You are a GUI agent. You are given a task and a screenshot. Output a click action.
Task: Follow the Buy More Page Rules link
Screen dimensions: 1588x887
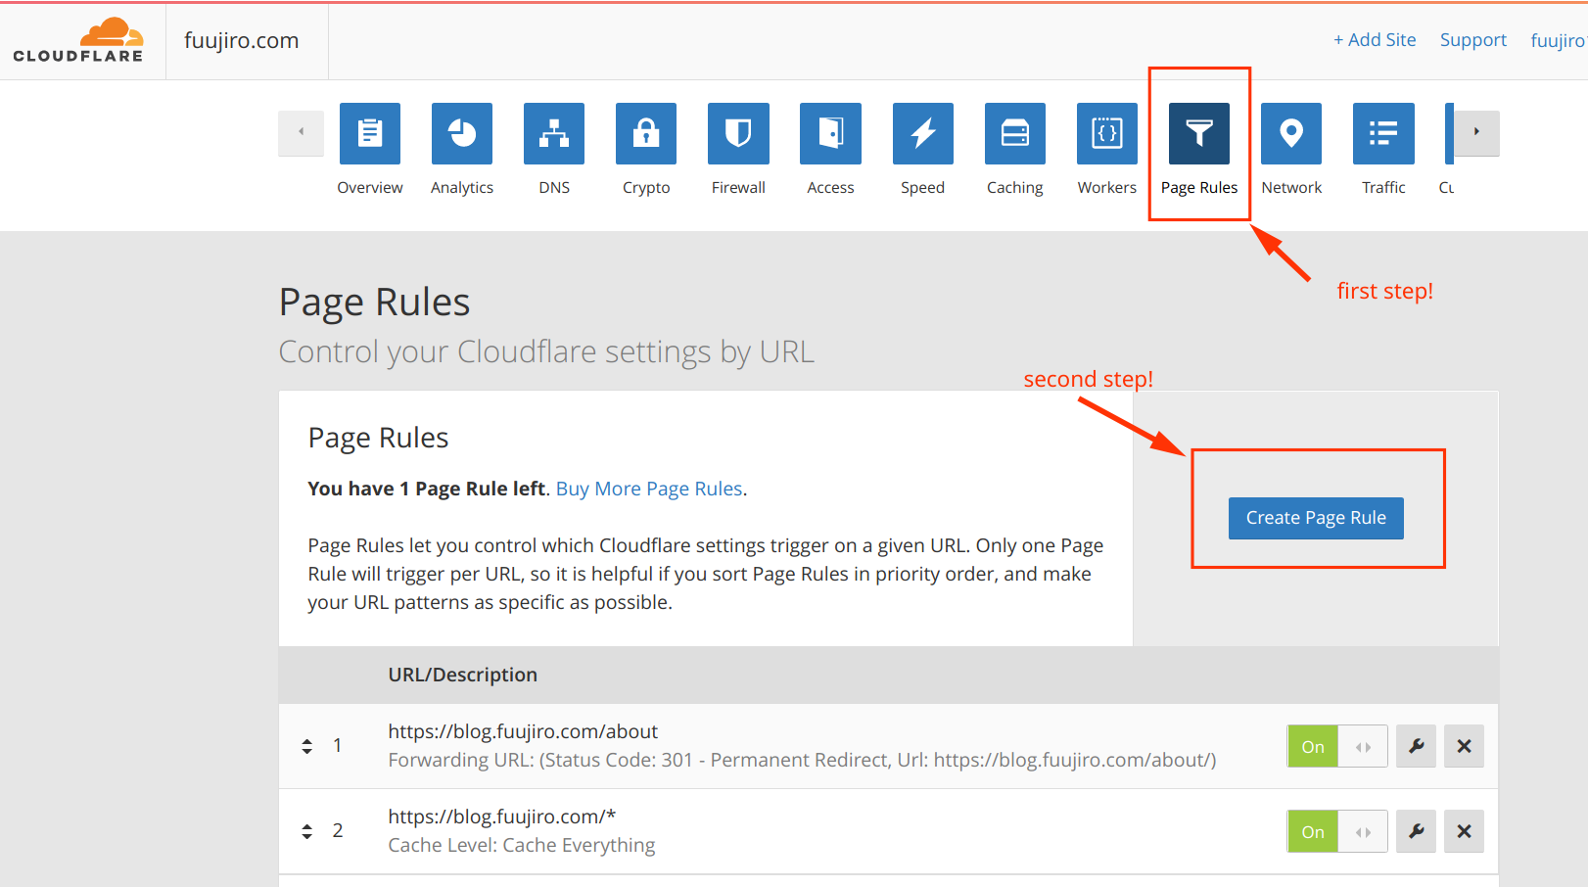[649, 489]
